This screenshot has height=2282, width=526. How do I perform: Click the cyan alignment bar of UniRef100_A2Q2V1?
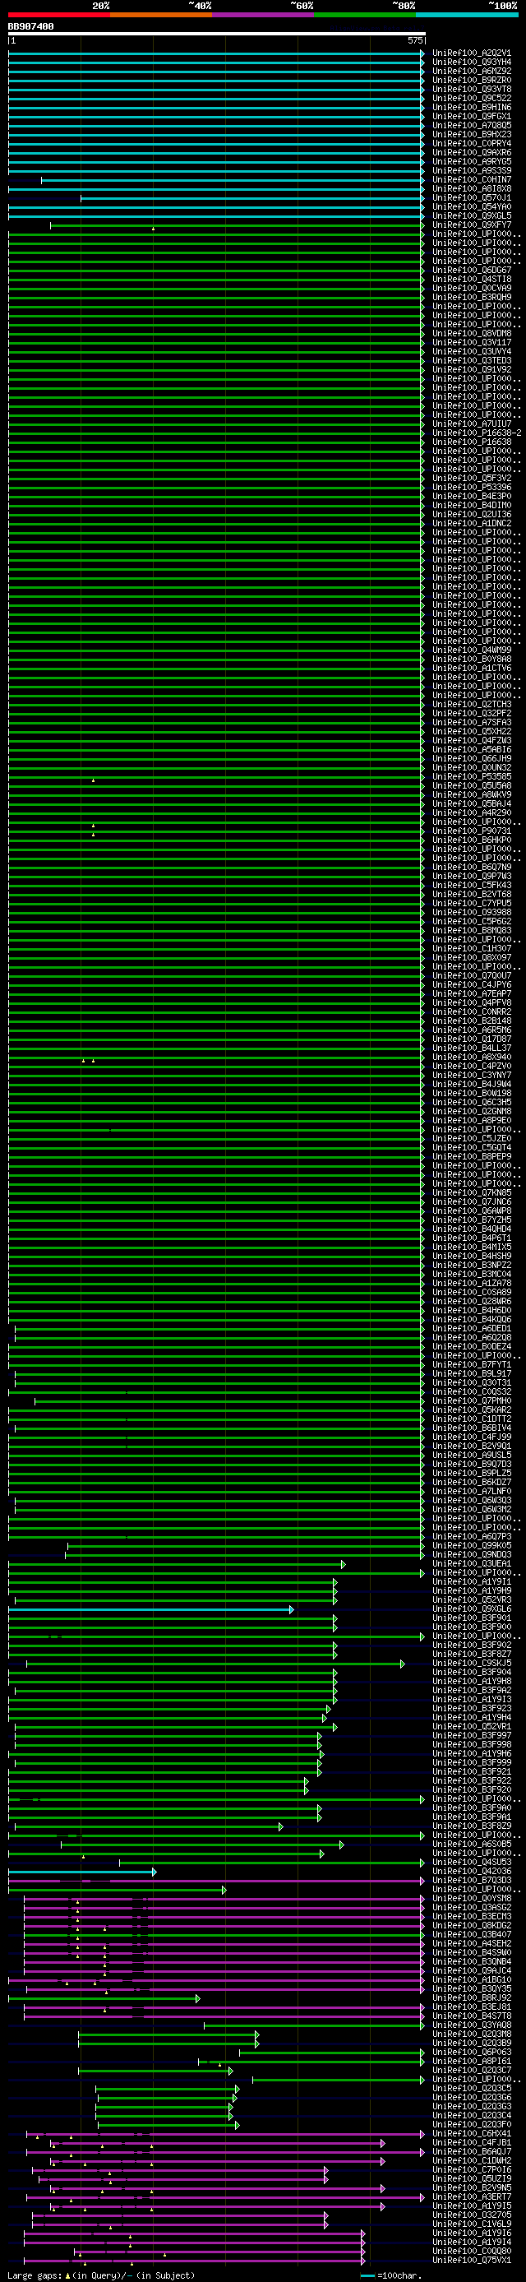click(x=216, y=53)
